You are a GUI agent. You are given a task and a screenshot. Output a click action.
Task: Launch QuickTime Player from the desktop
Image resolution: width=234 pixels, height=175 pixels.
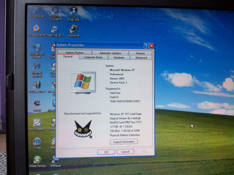[55, 11]
